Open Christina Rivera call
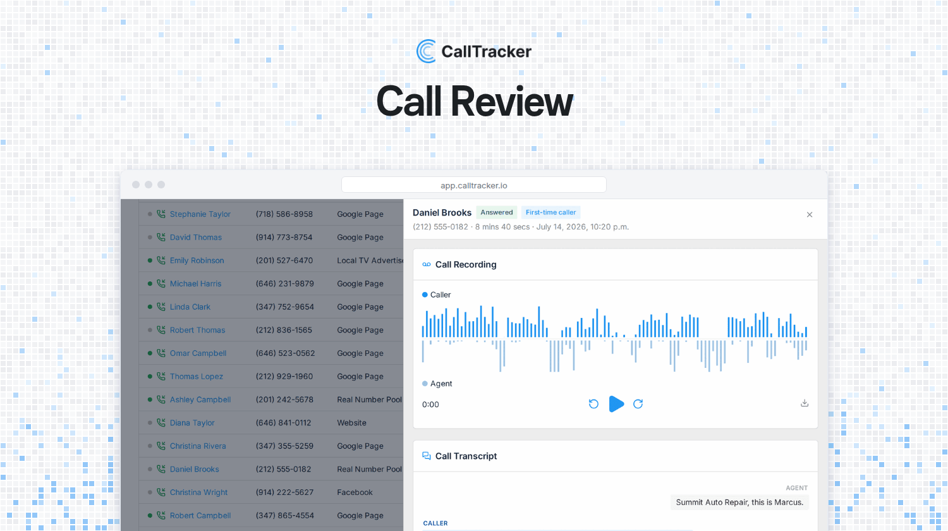Screen dimensions: 948x531 (x=198, y=446)
